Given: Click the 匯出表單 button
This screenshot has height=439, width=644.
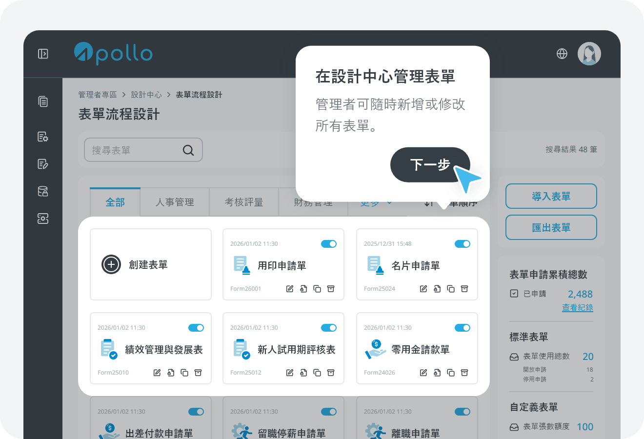Looking at the screenshot, I should tap(551, 227).
